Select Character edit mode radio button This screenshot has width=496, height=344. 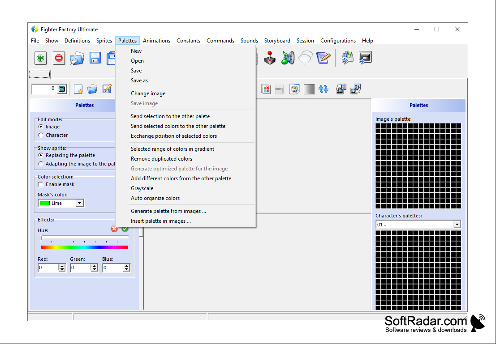[x=40, y=135]
